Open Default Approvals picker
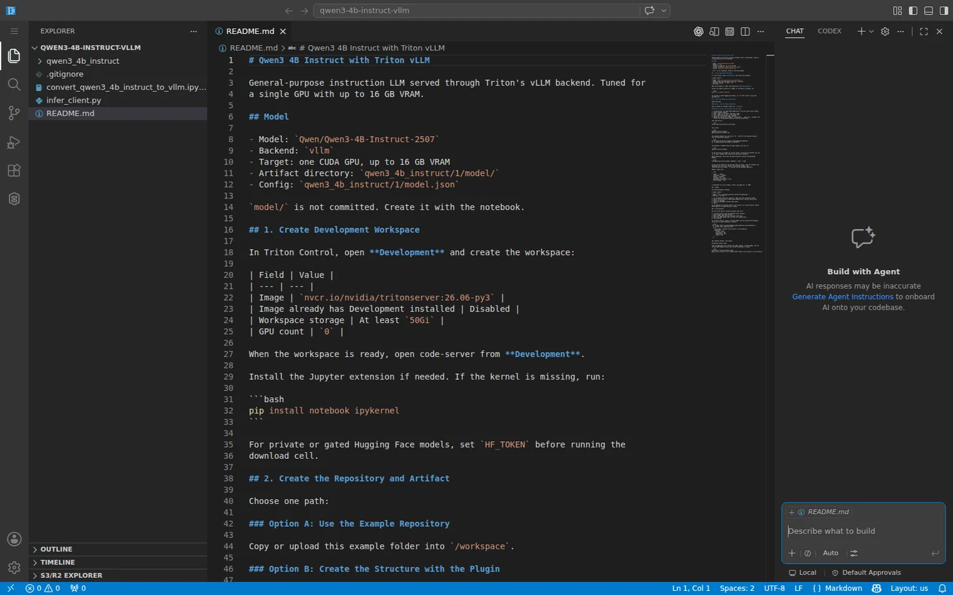 (866, 573)
